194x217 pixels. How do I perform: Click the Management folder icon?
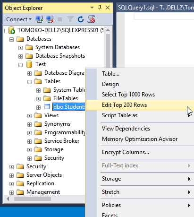click(20, 192)
